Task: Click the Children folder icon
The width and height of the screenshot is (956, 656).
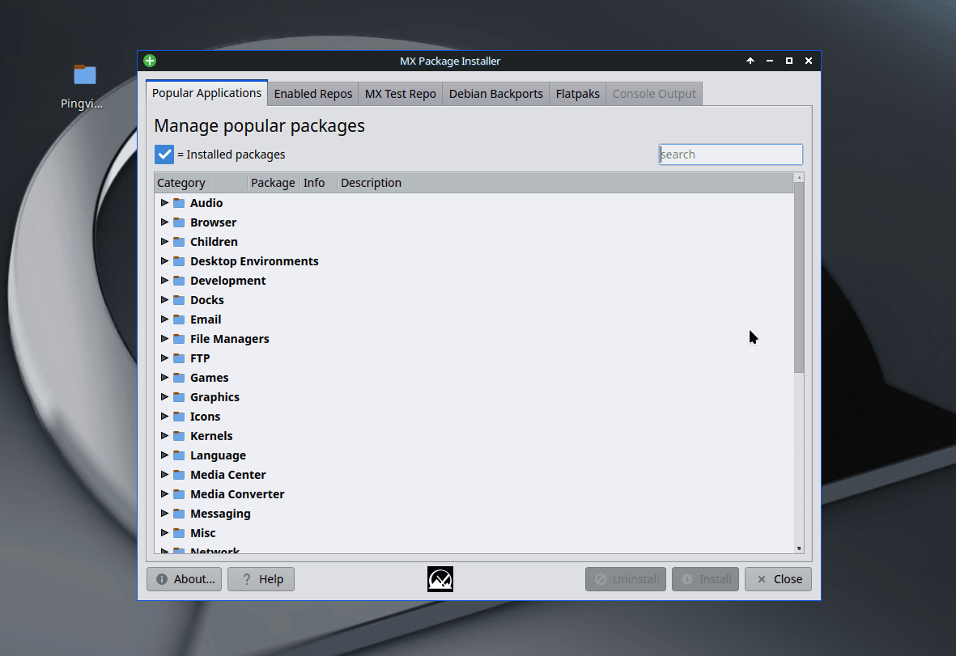Action: 179,242
